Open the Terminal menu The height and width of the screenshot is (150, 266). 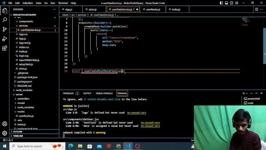tap(63, 3)
